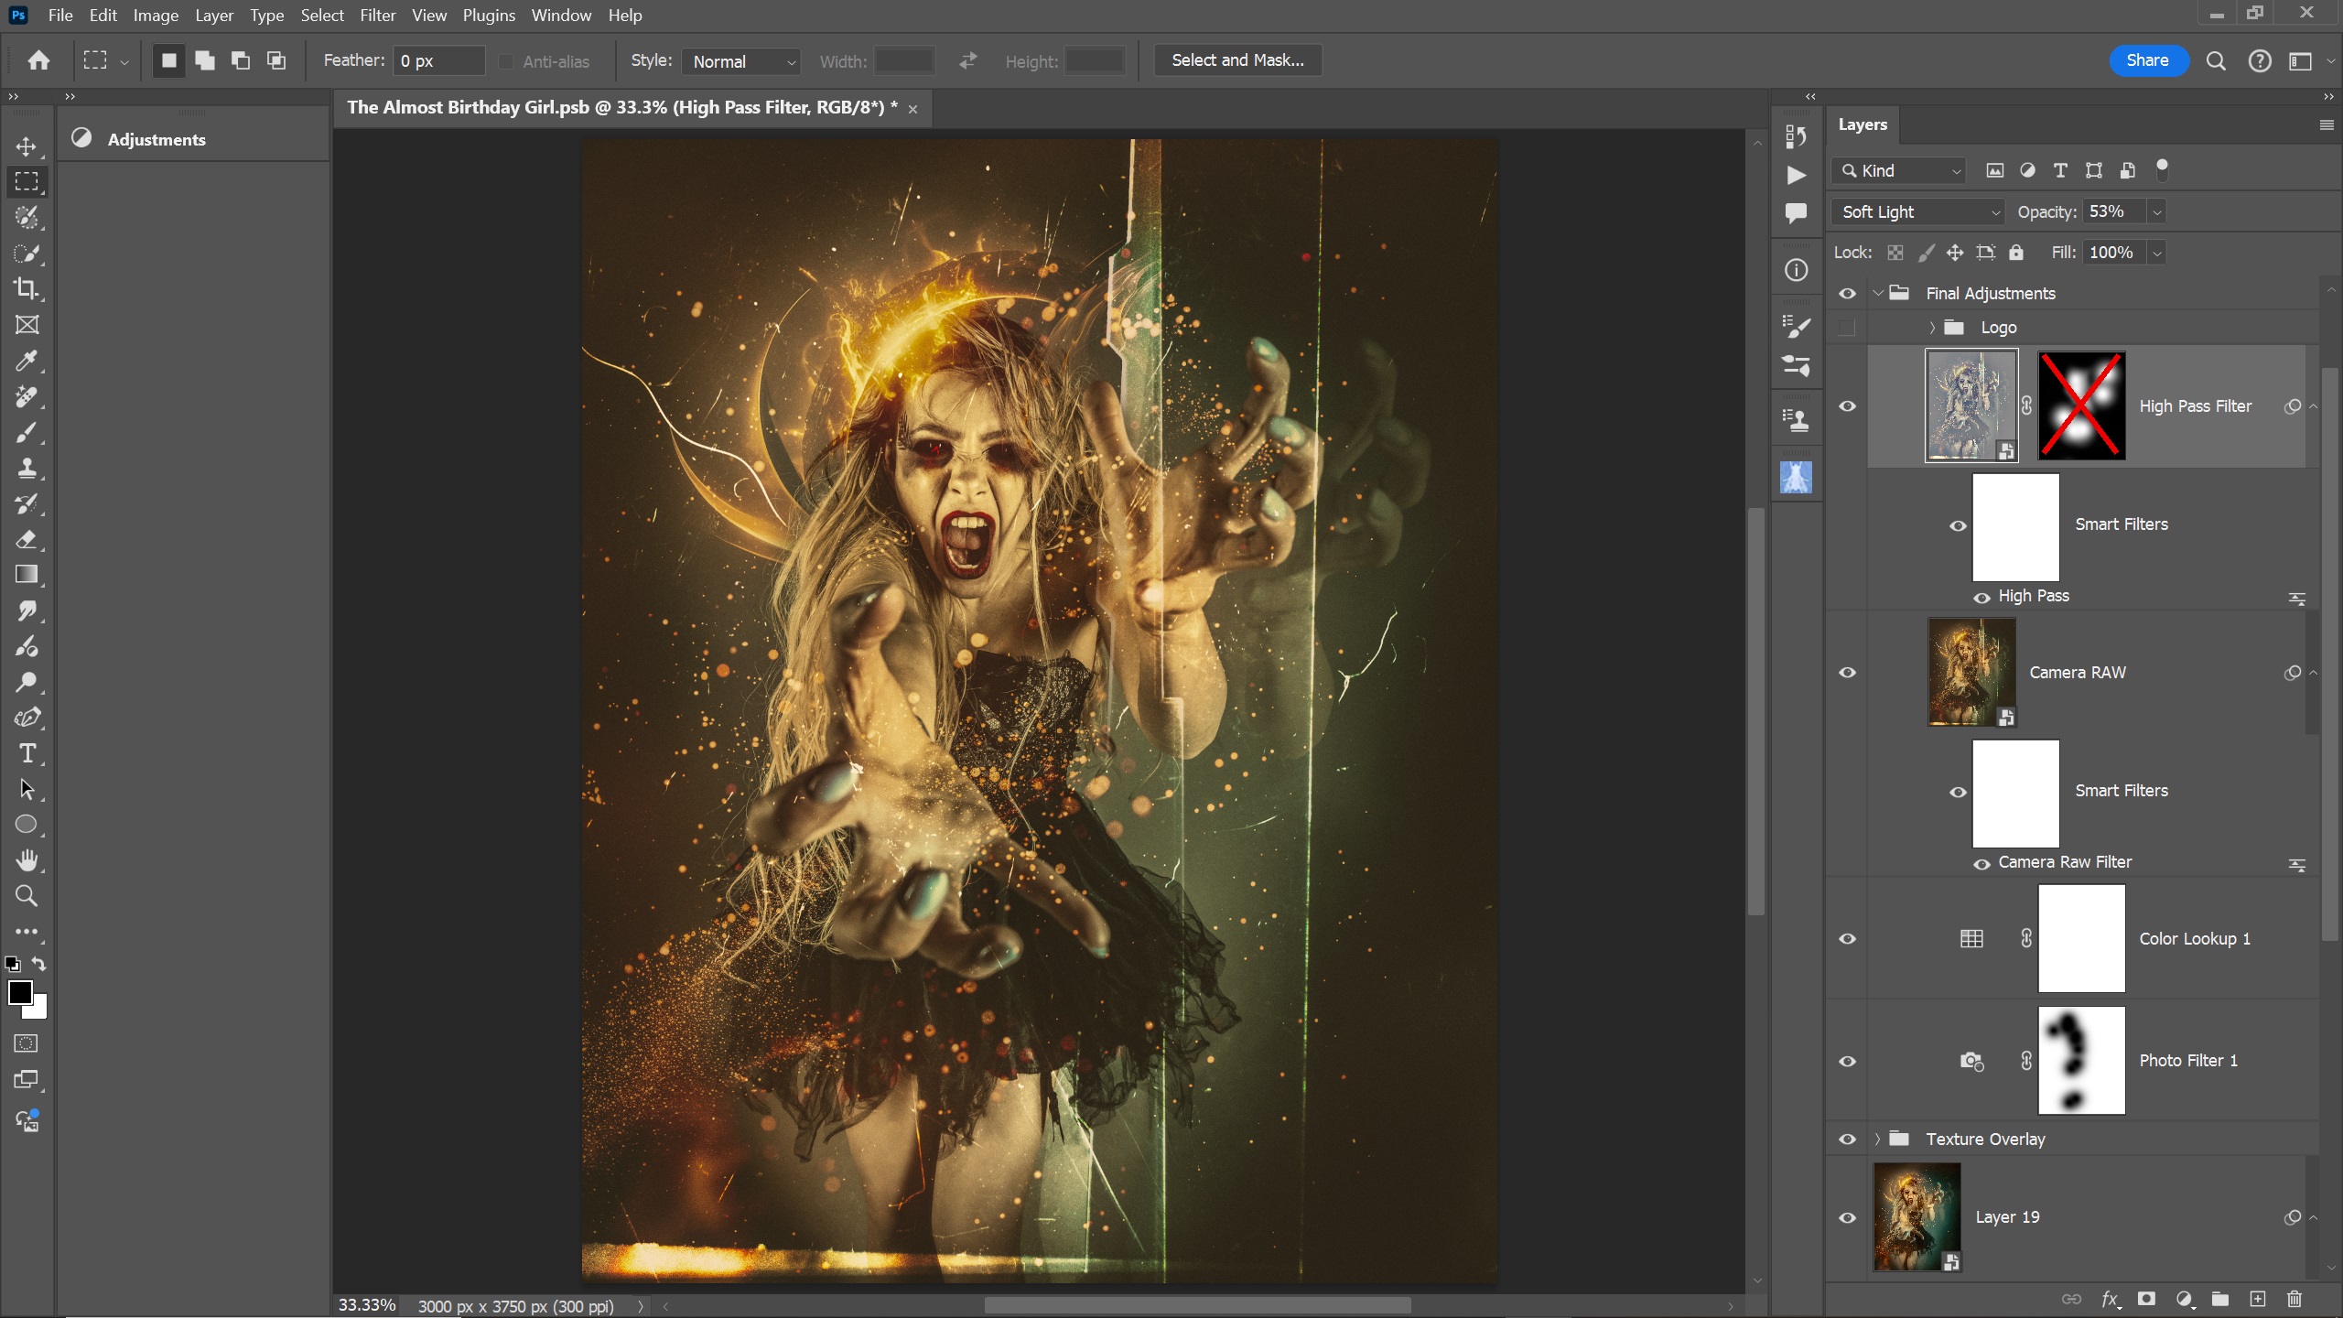Click the blue Share button
This screenshot has width=2343, height=1318.
click(2147, 60)
